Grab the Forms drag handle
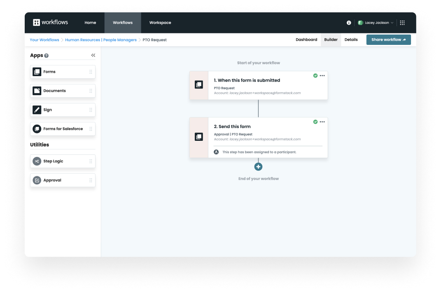This screenshot has height=294, width=441. 91,72
